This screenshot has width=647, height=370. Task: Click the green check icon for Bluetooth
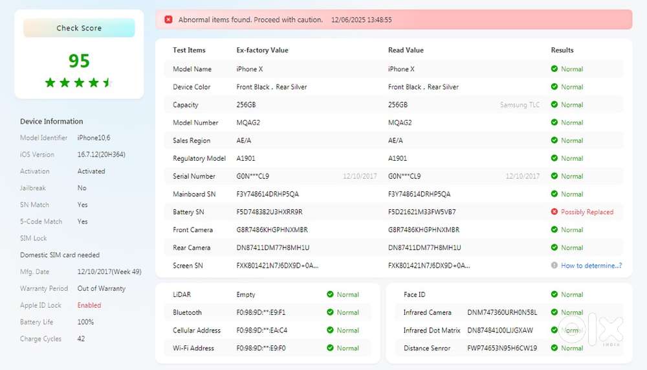click(x=330, y=312)
